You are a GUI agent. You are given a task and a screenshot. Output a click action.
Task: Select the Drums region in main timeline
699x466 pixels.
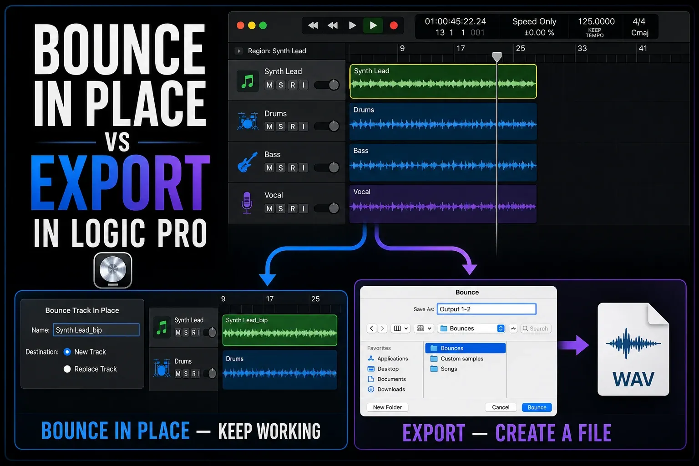[443, 122]
